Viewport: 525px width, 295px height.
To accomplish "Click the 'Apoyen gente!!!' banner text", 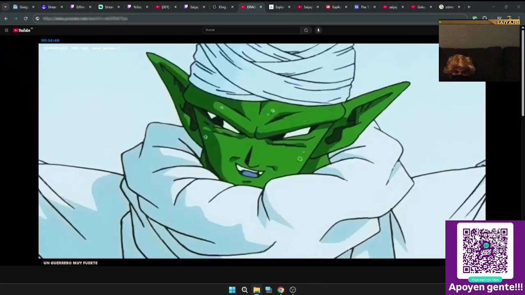I will pos(486,287).
